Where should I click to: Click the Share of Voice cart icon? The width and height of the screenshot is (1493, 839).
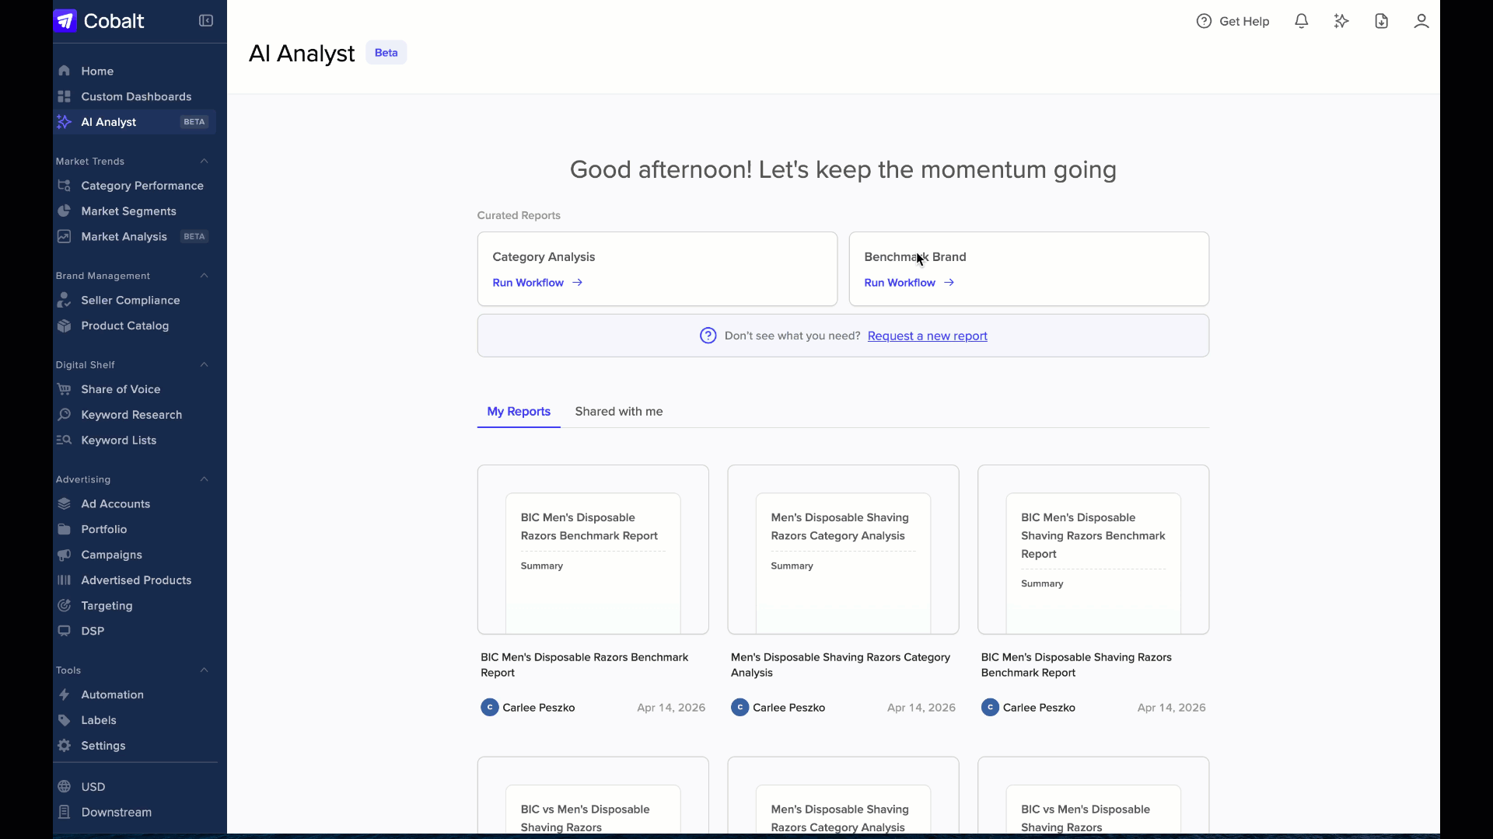click(x=65, y=389)
